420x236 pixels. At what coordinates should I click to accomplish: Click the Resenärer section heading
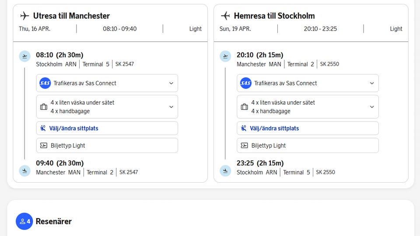53,222
